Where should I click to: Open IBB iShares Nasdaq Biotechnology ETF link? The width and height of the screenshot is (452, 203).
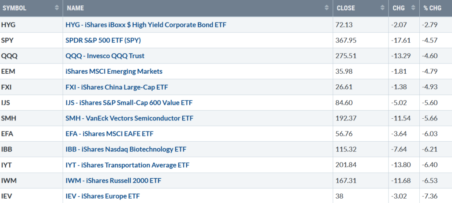coord(126,149)
